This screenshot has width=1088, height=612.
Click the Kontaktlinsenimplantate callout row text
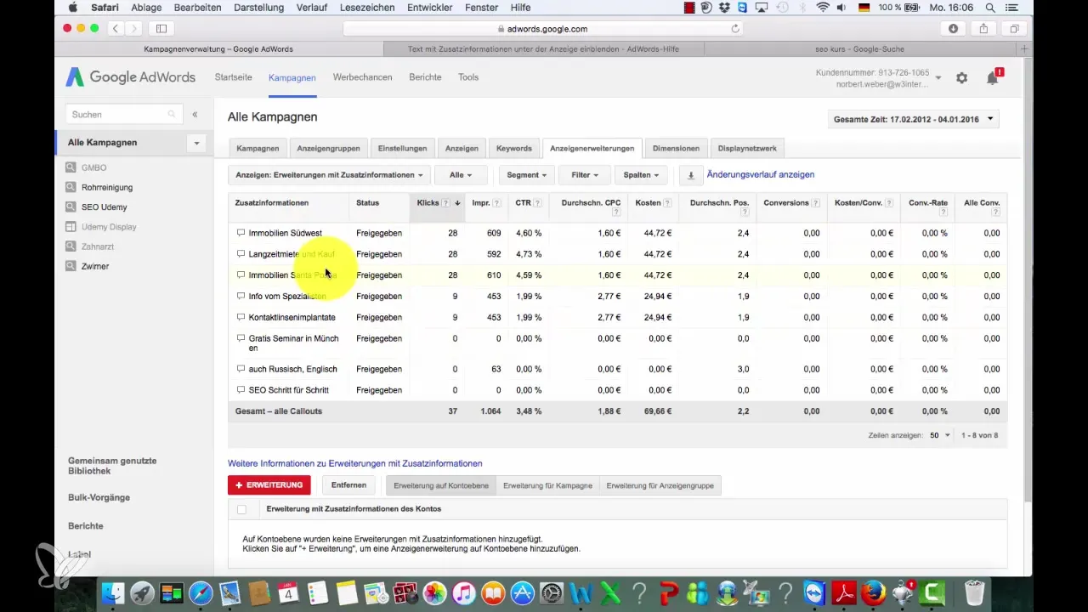pyautogui.click(x=292, y=317)
